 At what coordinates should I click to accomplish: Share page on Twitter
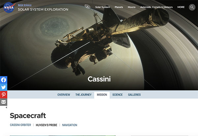[x=4, y=87]
